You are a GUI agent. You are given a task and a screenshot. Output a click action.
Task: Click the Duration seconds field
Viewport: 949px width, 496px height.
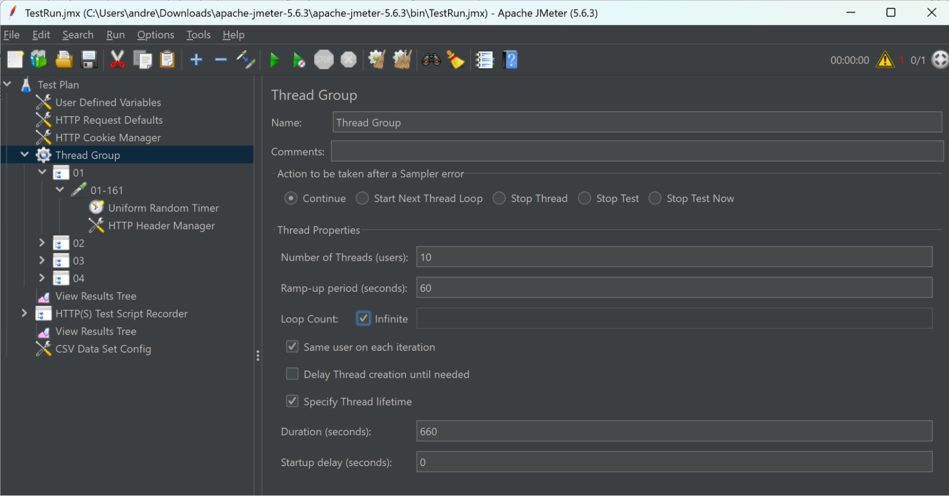[674, 431]
